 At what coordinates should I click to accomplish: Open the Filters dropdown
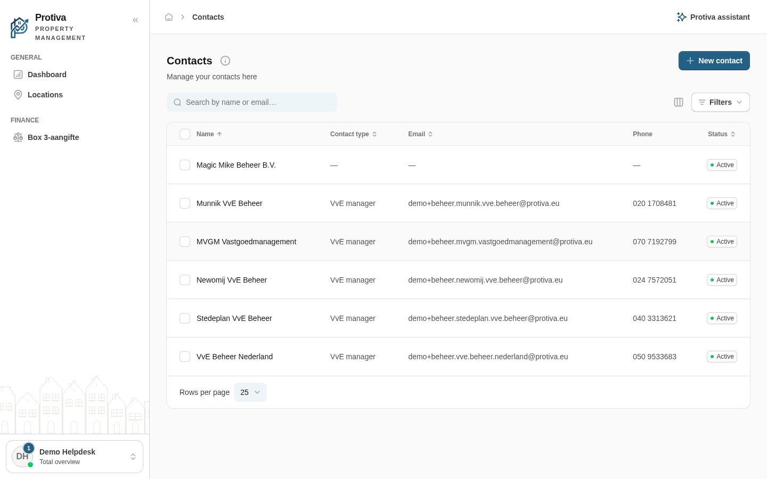[x=720, y=102]
